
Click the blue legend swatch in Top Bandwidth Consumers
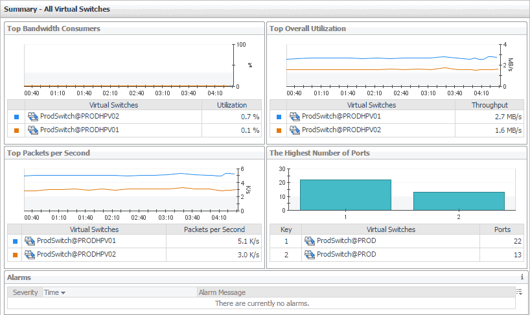click(16, 117)
